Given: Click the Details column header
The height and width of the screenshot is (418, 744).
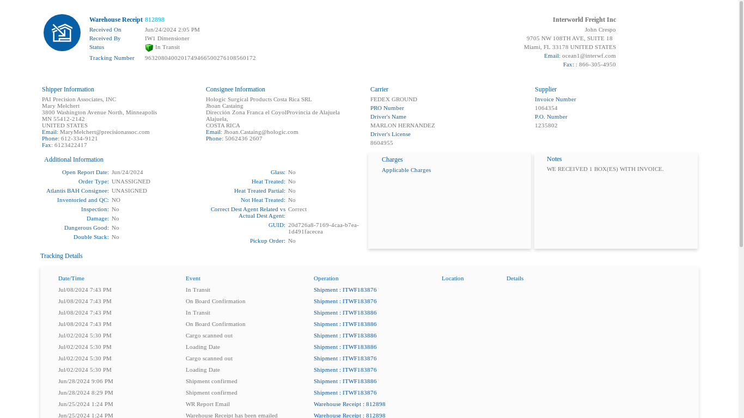Looking at the screenshot, I should coord(515,278).
